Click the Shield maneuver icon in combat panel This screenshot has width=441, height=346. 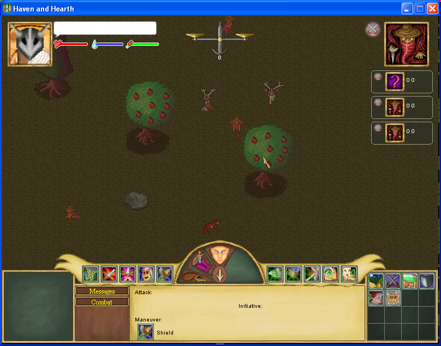[x=145, y=331]
